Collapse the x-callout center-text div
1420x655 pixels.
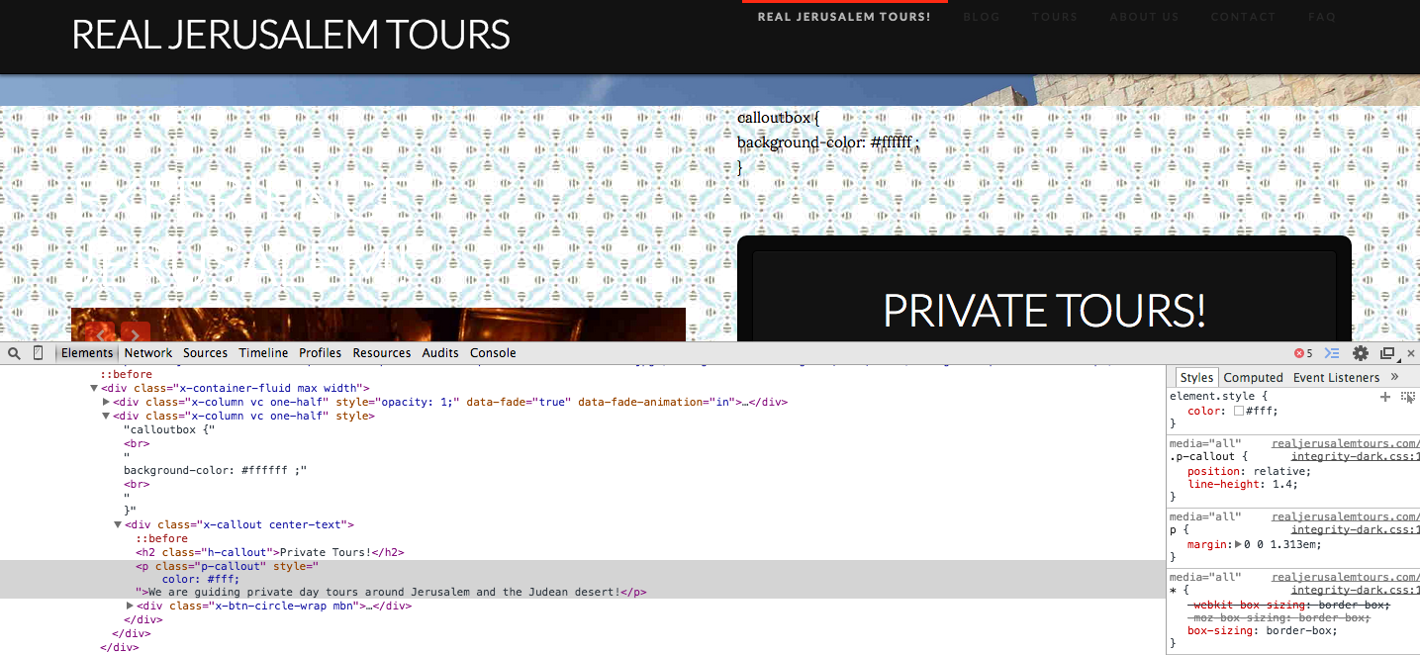click(118, 525)
